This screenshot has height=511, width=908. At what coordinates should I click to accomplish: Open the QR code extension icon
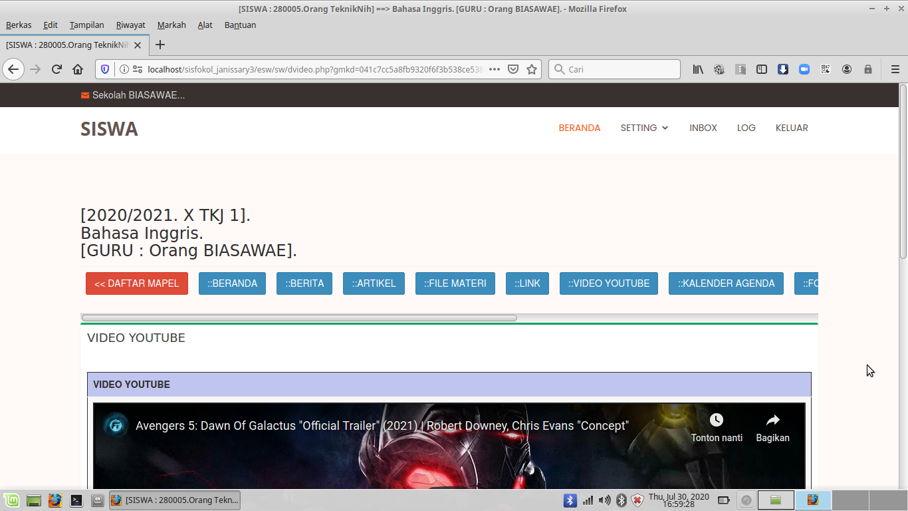pos(826,69)
